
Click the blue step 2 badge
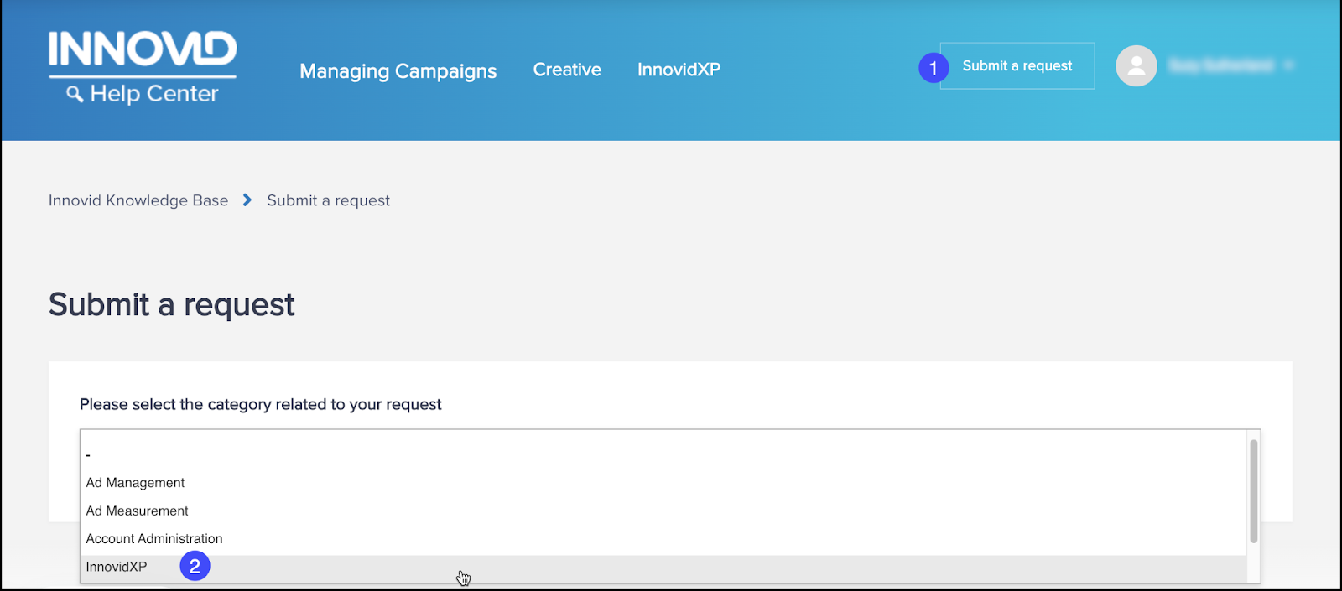[195, 567]
